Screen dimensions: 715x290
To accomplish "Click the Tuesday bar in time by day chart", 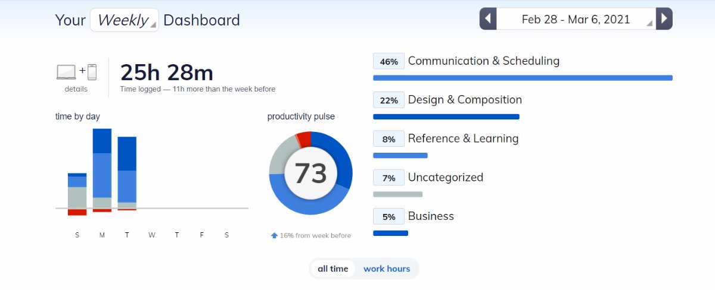I will click(x=127, y=172).
